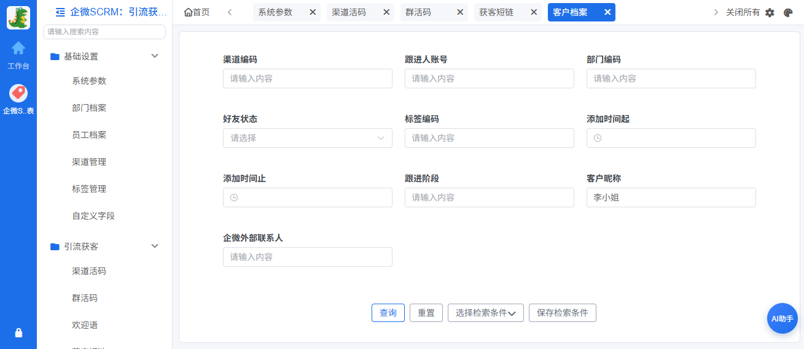The width and height of the screenshot is (804, 349).
Task: Close the 渠道活码 tab
Action: pos(386,12)
